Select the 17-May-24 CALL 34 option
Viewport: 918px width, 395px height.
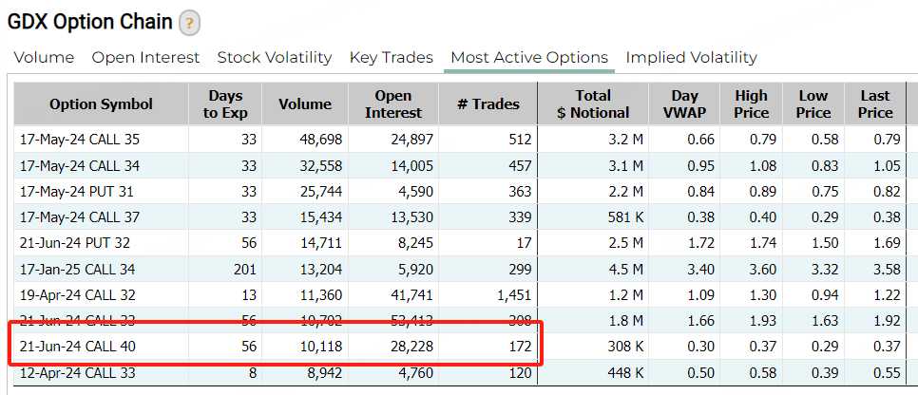click(80, 166)
